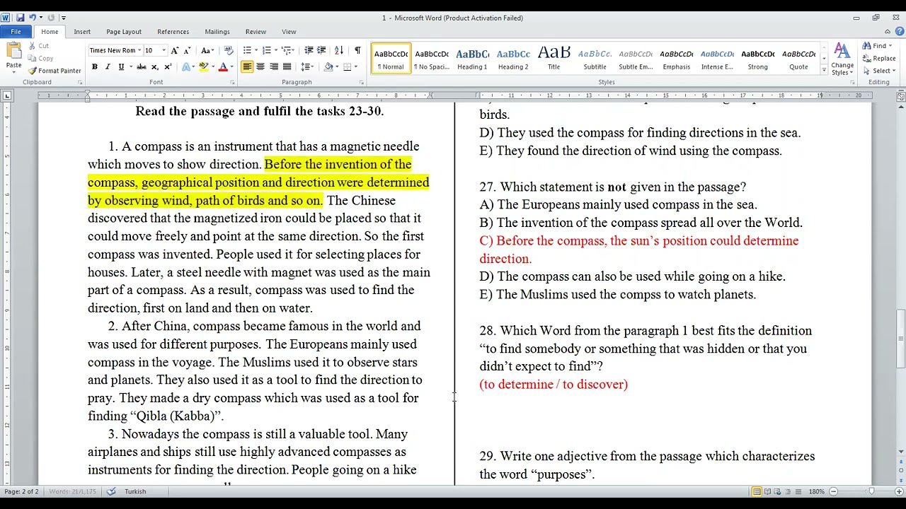This screenshot has height=509, width=906.
Task: Open the File tab
Action: [16, 32]
